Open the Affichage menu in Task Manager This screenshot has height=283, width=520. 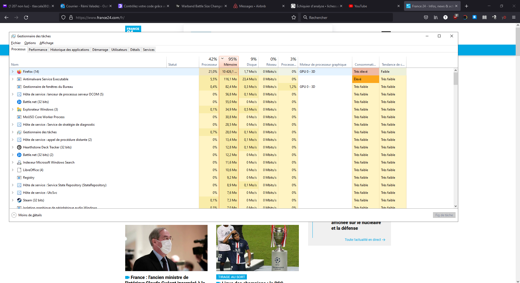tap(46, 43)
